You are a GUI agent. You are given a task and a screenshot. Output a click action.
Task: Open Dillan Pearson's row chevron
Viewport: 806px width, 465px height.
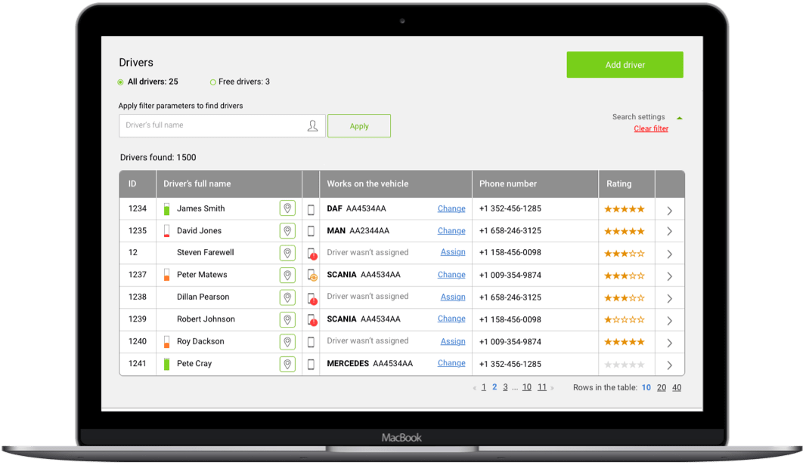point(669,298)
